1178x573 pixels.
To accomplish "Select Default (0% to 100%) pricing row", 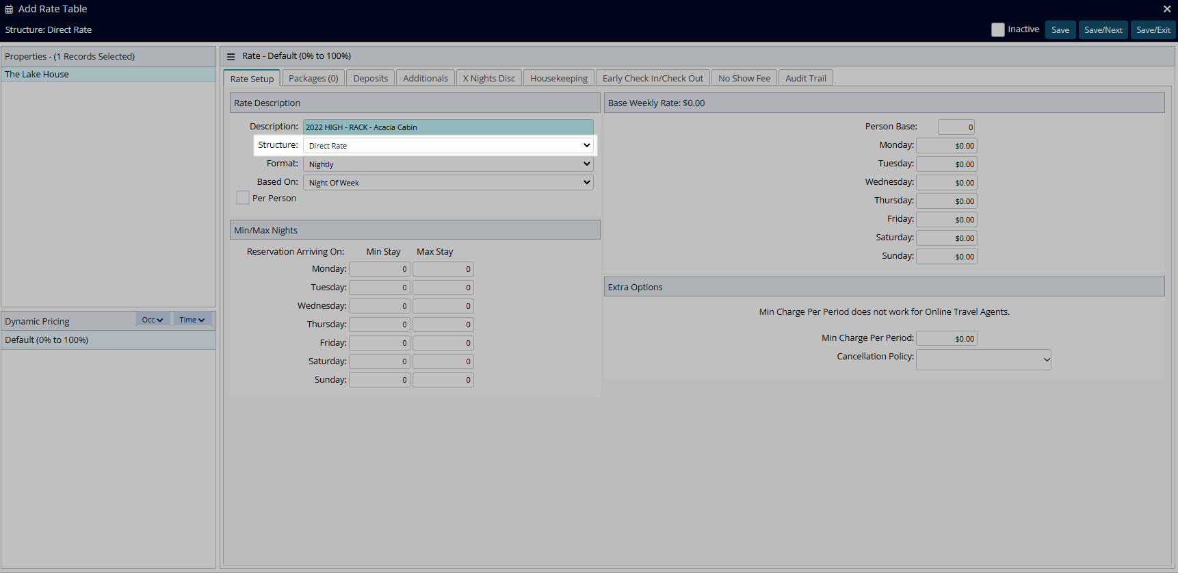I will tap(108, 340).
